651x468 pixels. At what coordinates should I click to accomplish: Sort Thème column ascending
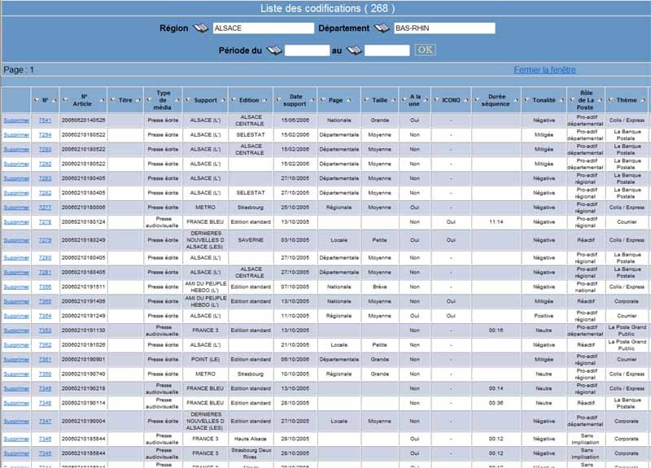[x=643, y=100]
